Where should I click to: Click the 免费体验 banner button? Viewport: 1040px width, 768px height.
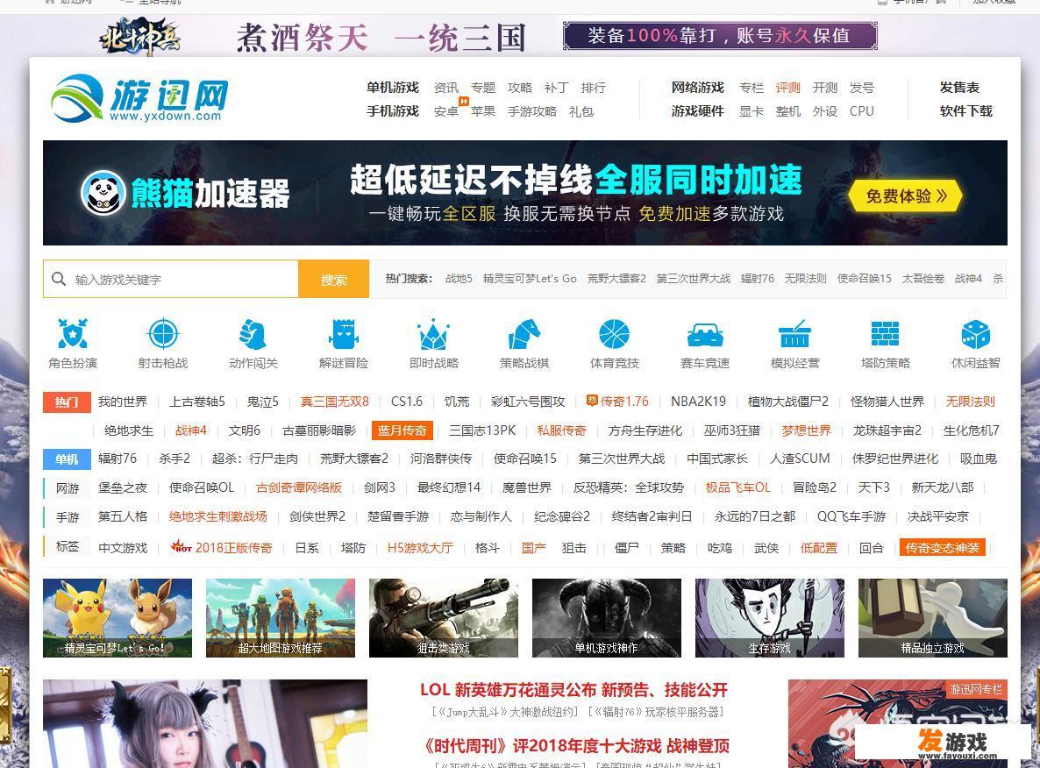(x=905, y=196)
